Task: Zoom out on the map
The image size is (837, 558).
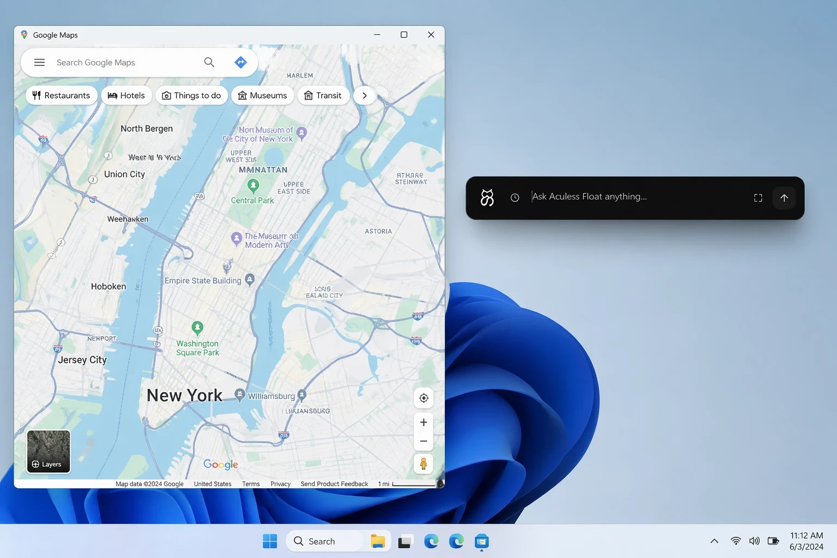Action: pos(423,441)
